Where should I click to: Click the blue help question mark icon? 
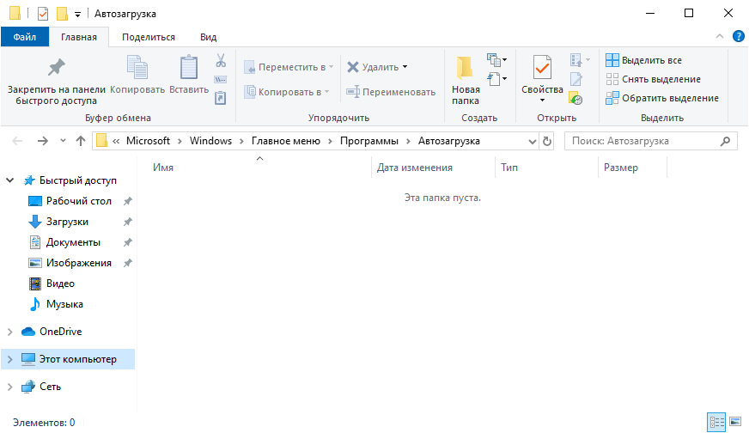738,36
